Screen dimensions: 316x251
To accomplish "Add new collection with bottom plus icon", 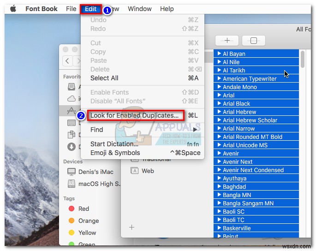I will coord(131,227).
